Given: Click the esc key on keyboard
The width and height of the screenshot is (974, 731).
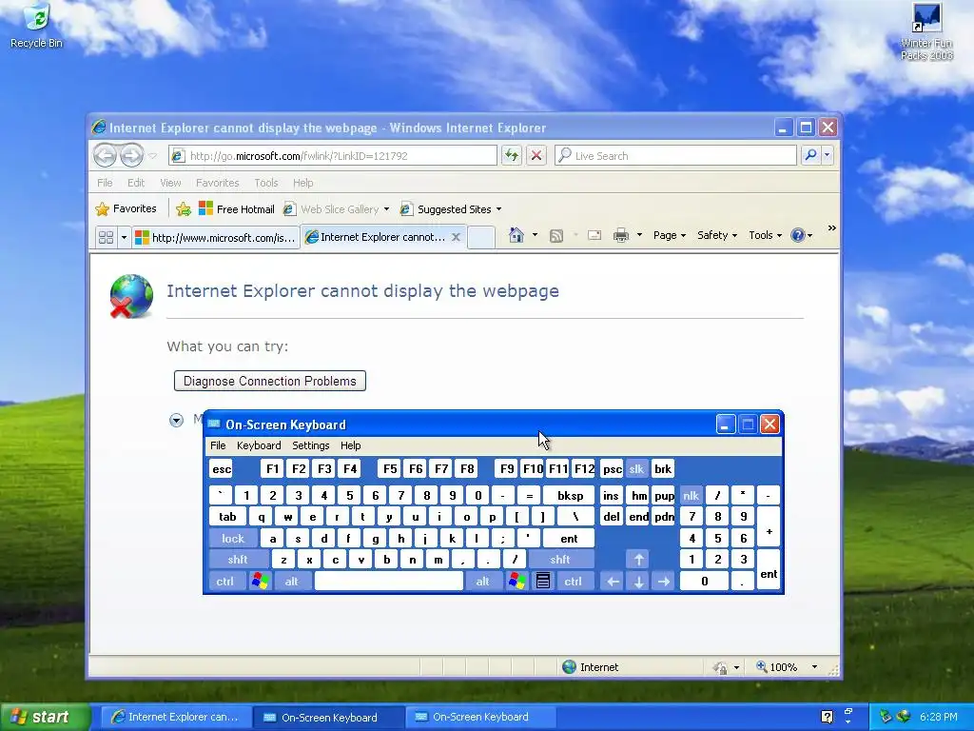Looking at the screenshot, I should (x=221, y=468).
